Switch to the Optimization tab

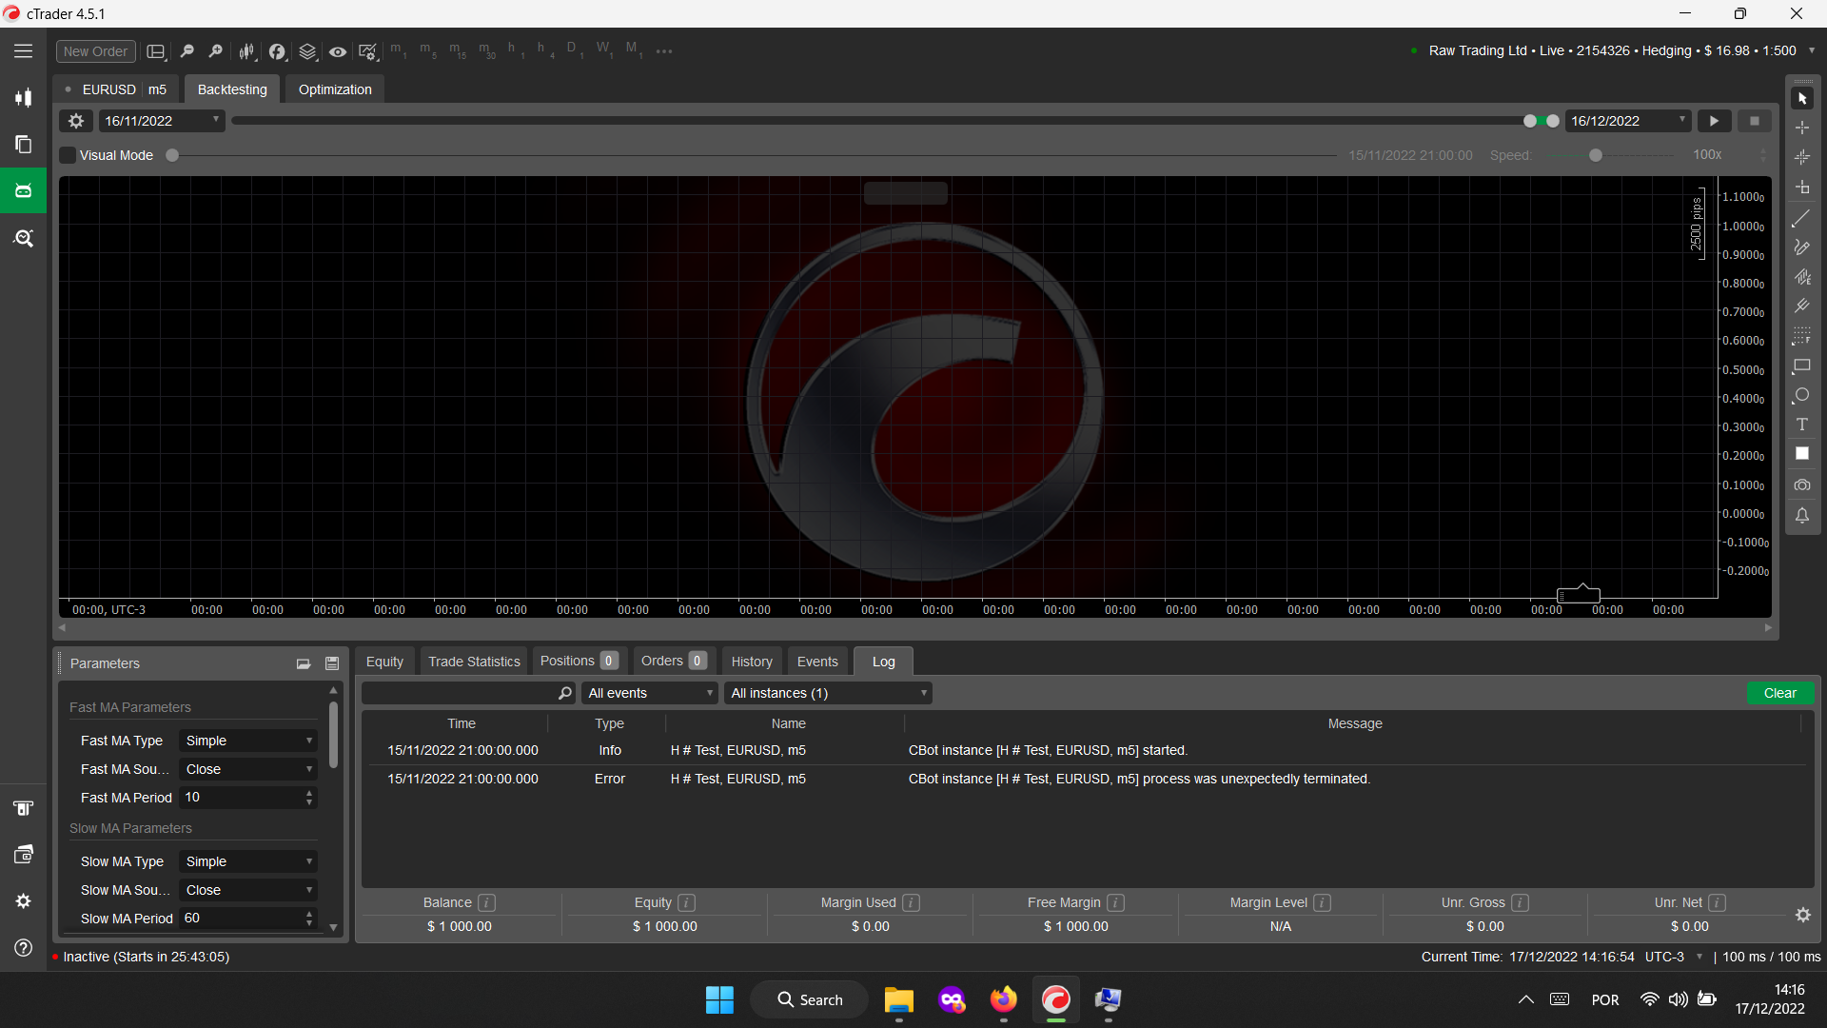335,89
